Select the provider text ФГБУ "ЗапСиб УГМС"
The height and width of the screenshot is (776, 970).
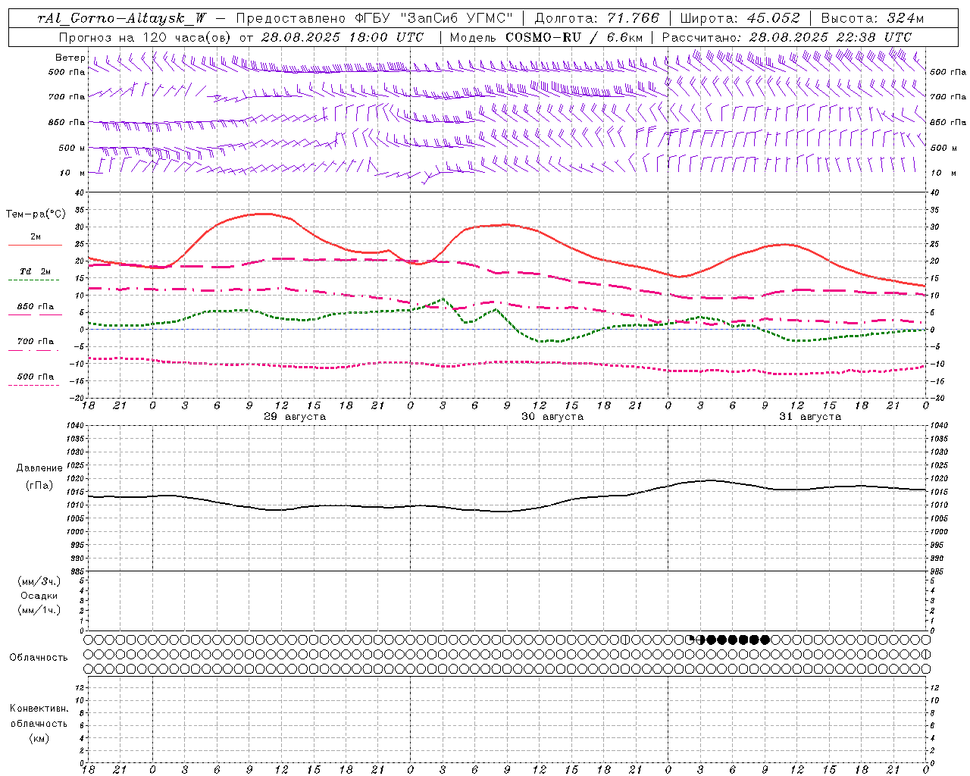click(x=434, y=18)
